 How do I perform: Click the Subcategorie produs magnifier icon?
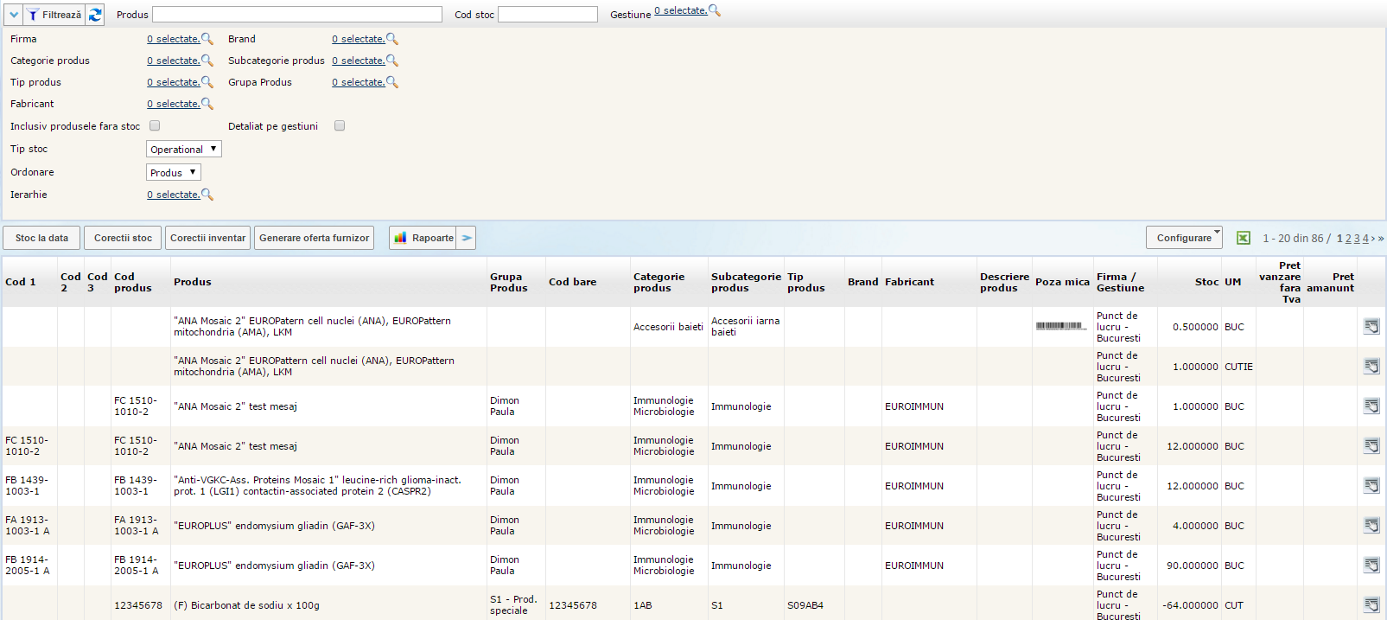392,61
